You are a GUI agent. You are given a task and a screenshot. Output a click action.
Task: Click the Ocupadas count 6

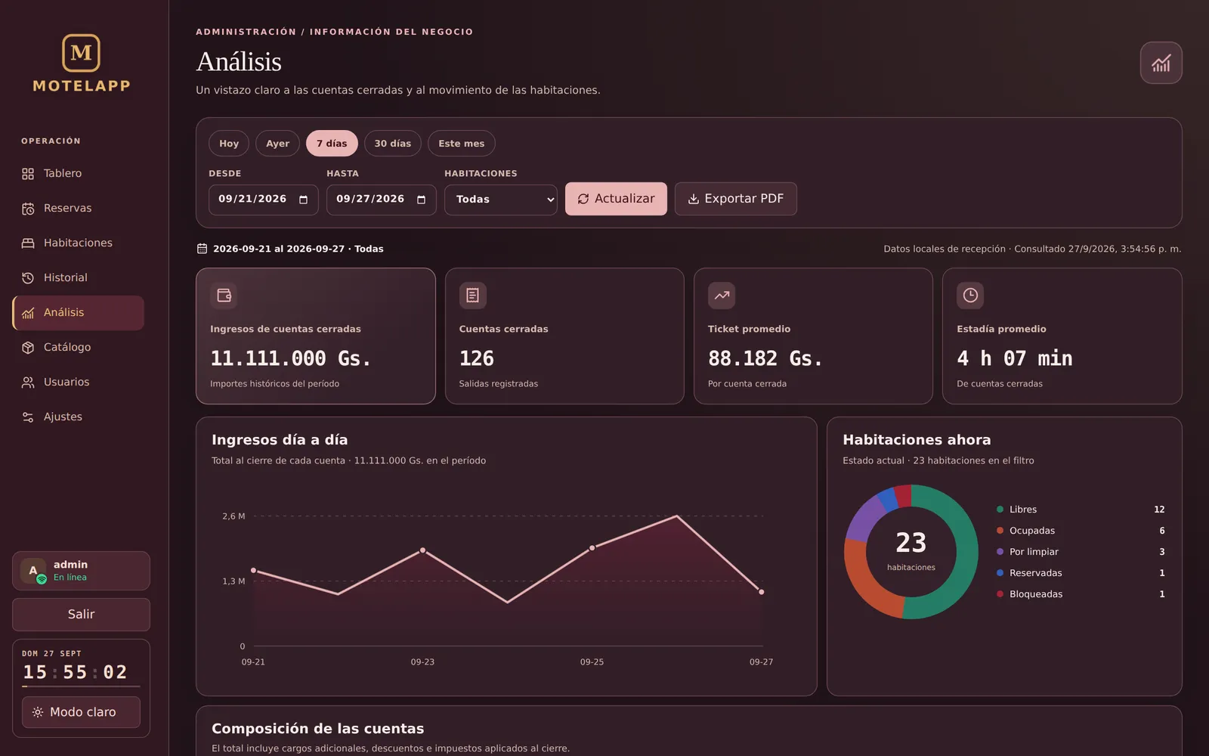click(1162, 531)
